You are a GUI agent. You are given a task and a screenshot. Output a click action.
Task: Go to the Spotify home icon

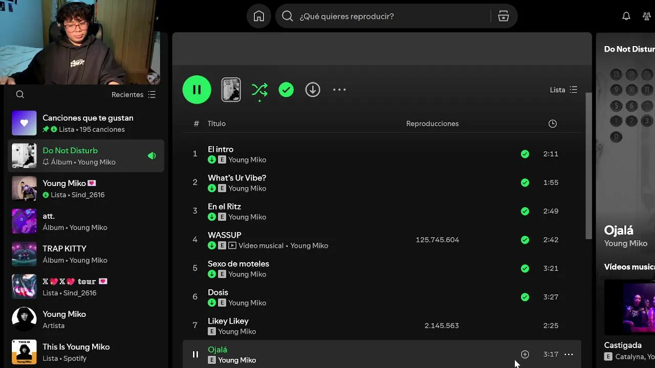259,16
